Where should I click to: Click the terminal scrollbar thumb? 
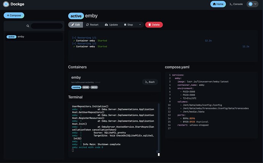[159, 154]
